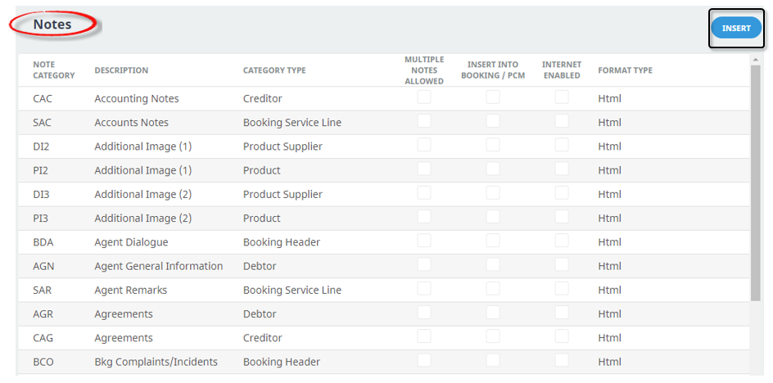Select the CAG Agreements Creditor row
The image size is (773, 383).
pyautogui.click(x=384, y=338)
